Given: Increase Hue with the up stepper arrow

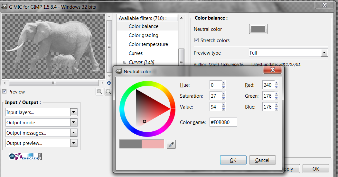Looking at the screenshot, I should pos(223,83).
